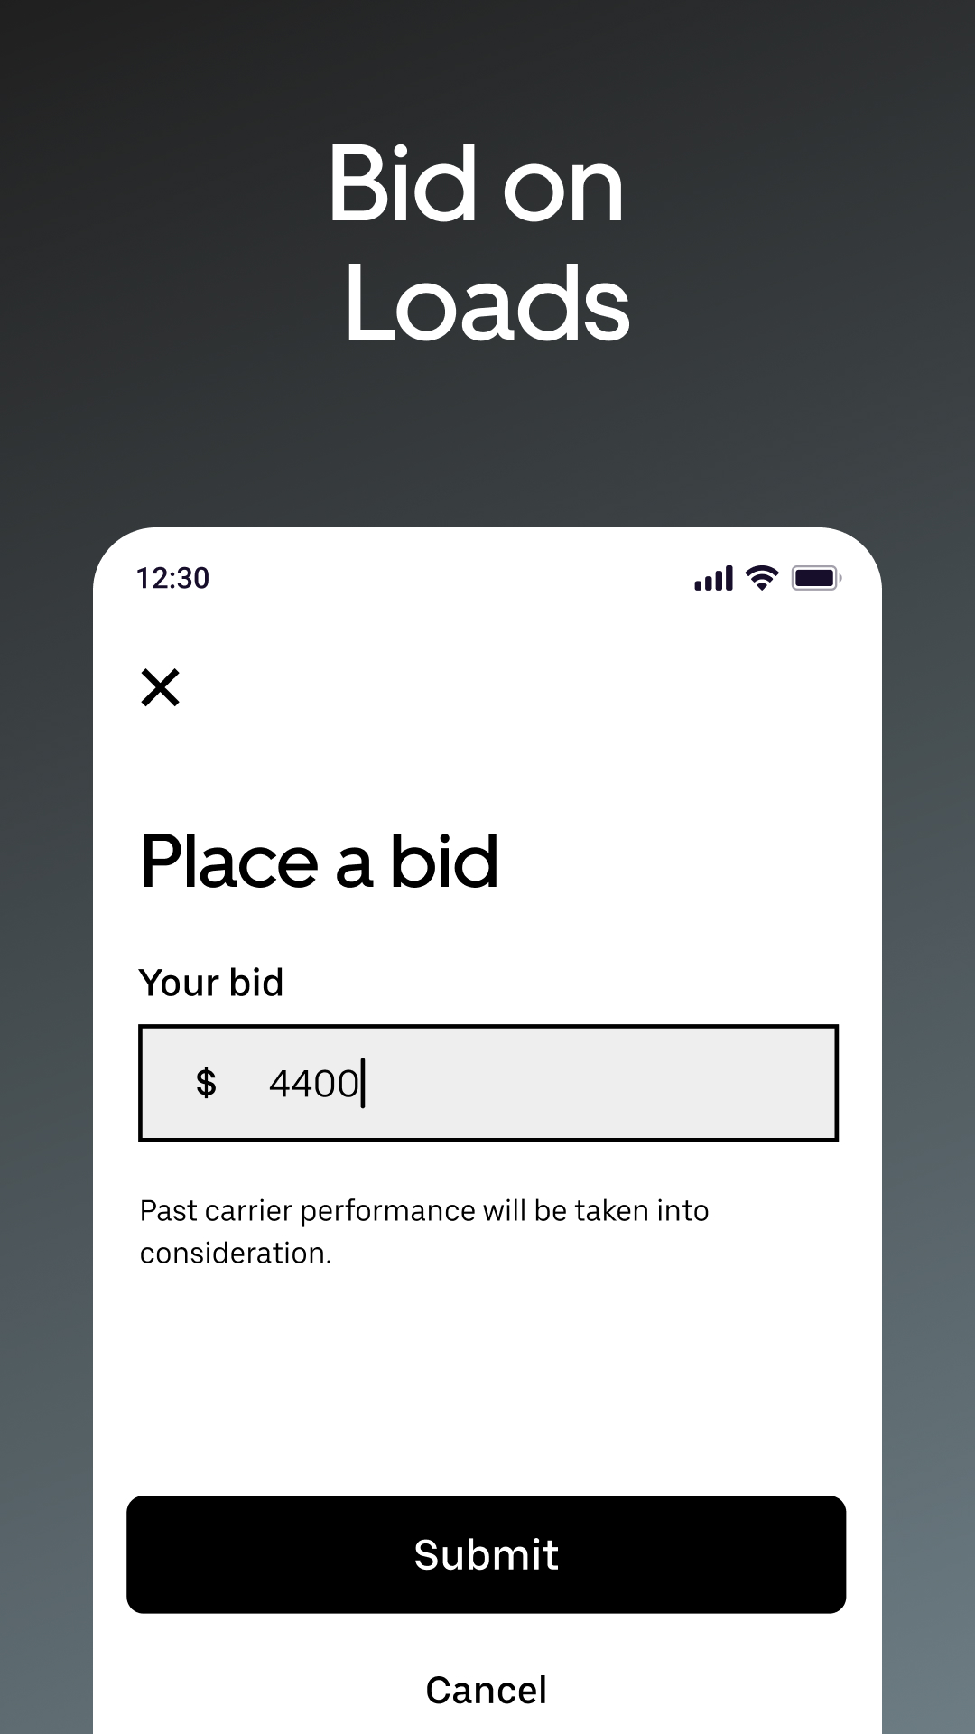The width and height of the screenshot is (975, 1734).
Task: Tap the 12:30 clock in status bar
Action: 172,578
